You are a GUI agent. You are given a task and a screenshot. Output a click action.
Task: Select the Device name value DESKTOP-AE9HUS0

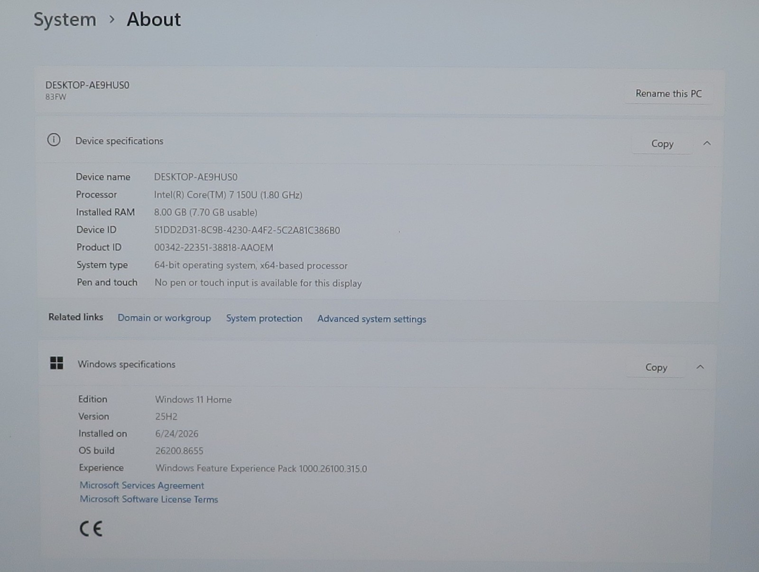coord(196,177)
